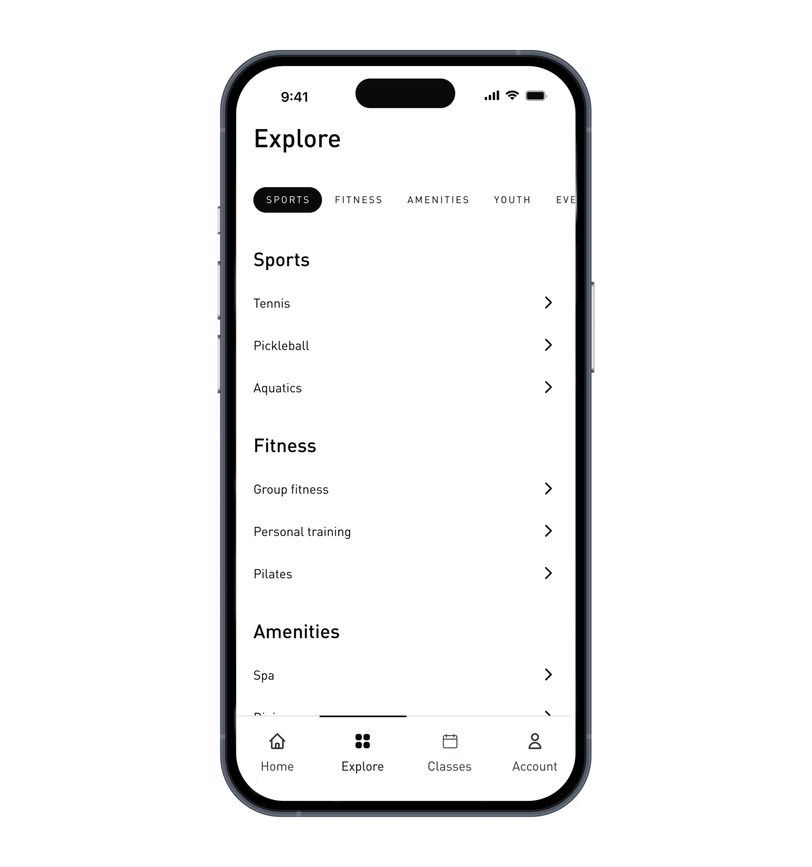Screen dimensions: 812x867
Task: Tap the grid/dots Explore tab icon
Action: (x=362, y=739)
